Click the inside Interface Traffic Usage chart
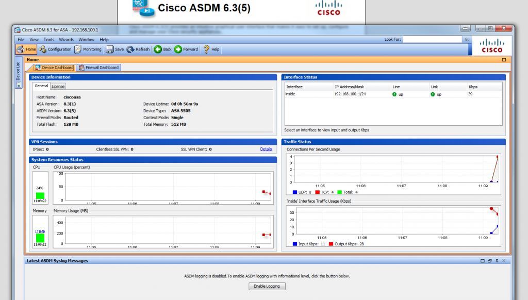Screen dimensions: 528x300 click(393, 226)
